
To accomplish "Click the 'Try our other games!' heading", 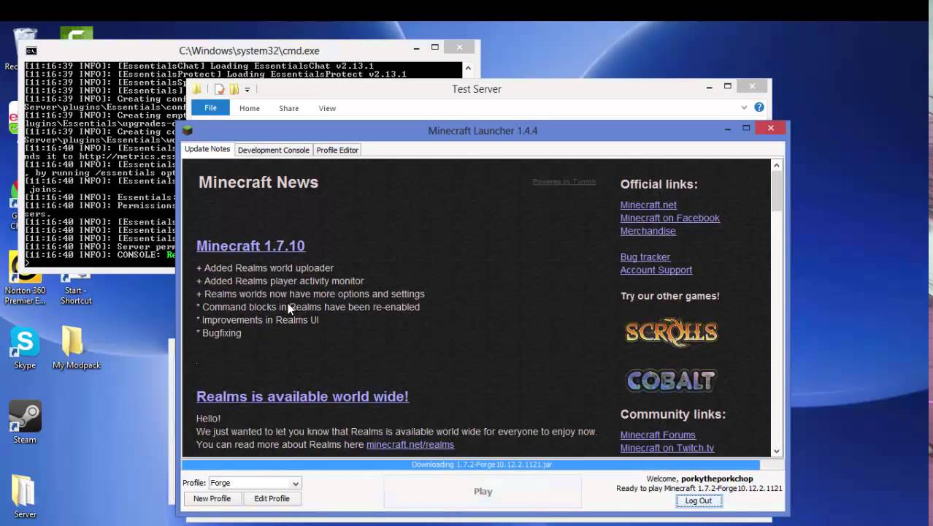I will (x=669, y=296).
